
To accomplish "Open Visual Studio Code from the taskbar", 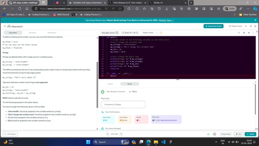I will click(163, 142).
